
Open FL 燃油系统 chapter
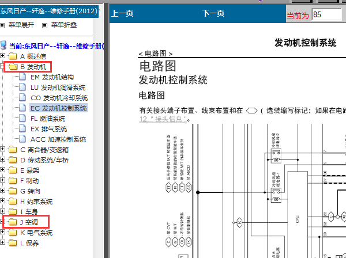(x=48, y=119)
